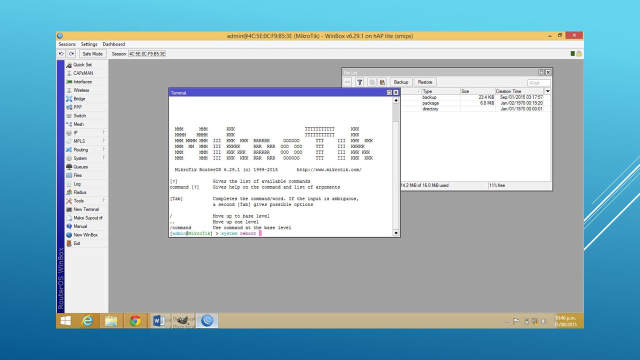Image resolution: width=640 pixels, height=360 pixels.
Task: Maximize the Terminal window
Action: tap(389, 92)
